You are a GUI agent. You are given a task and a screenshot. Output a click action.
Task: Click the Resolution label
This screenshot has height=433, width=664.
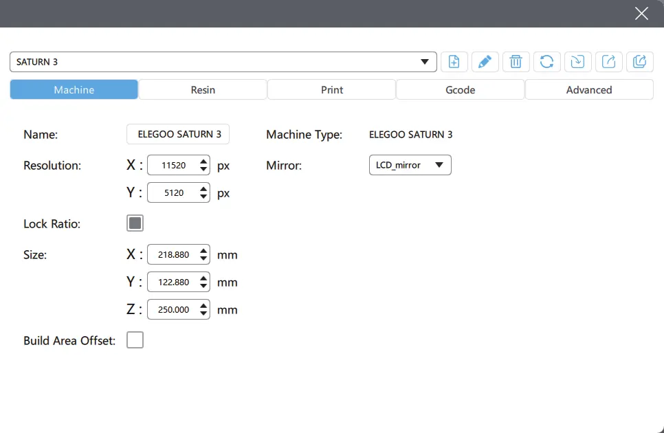pos(52,166)
